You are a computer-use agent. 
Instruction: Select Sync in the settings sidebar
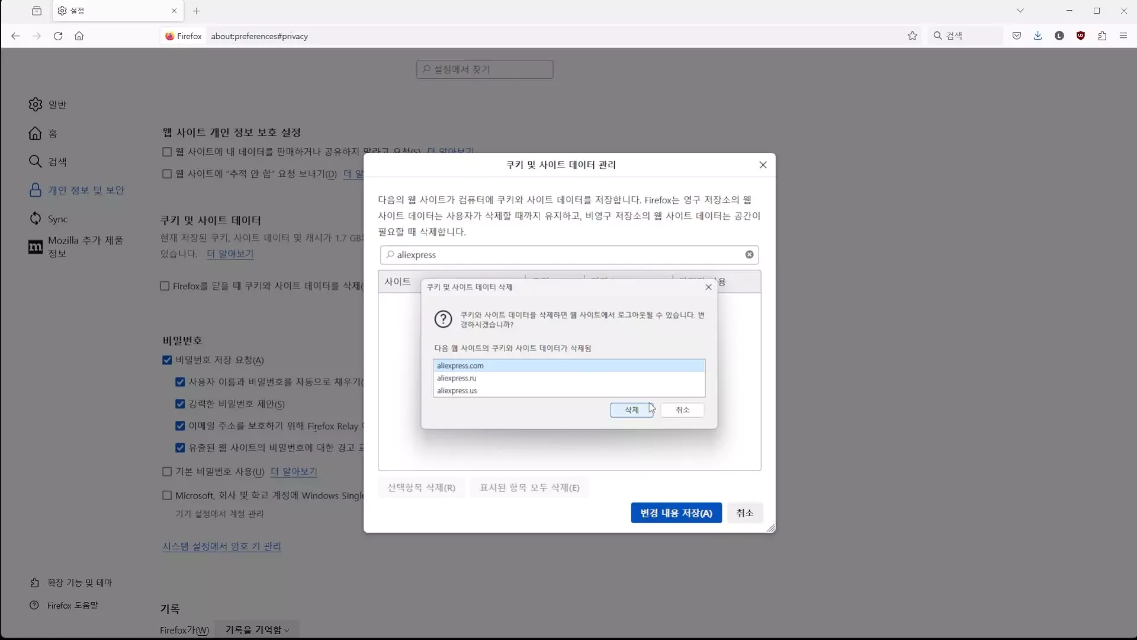tap(57, 219)
